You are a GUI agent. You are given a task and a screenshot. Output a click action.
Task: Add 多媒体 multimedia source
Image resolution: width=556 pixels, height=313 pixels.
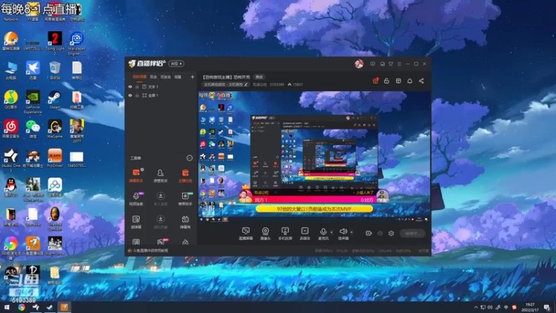tap(305, 234)
